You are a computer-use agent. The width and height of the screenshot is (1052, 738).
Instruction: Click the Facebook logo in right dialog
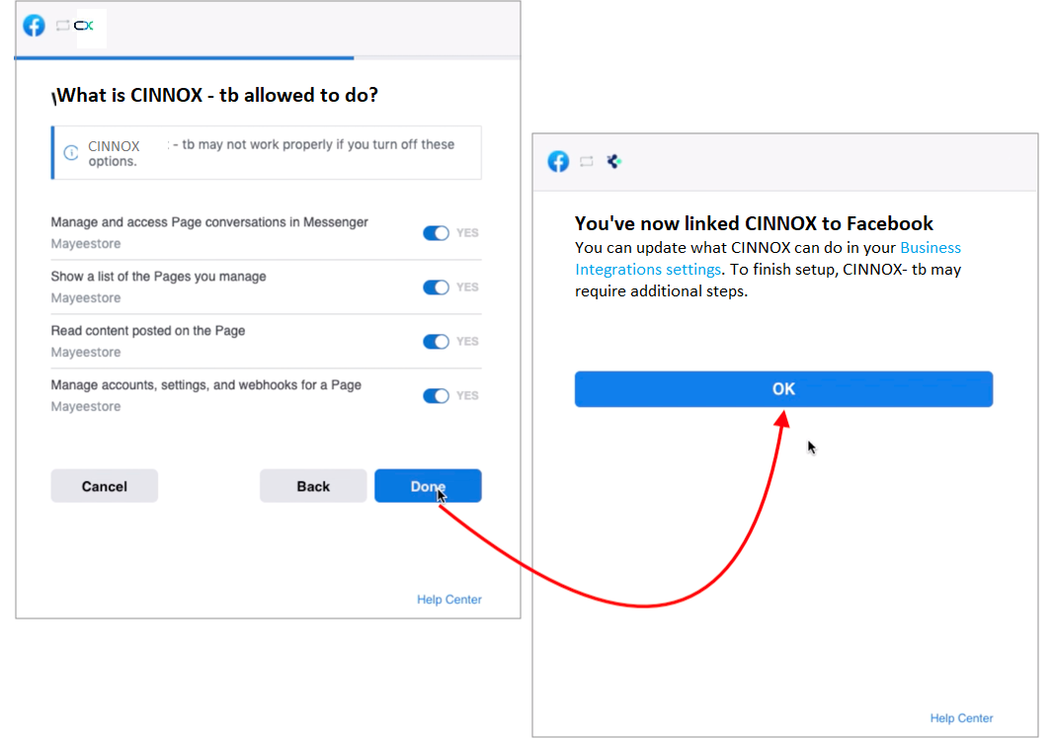[x=558, y=161]
